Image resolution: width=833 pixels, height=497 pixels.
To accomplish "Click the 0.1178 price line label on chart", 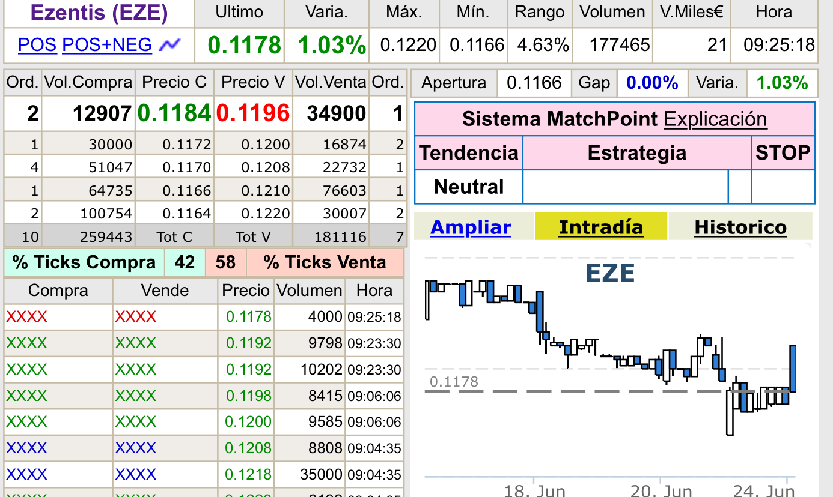I will click(454, 381).
